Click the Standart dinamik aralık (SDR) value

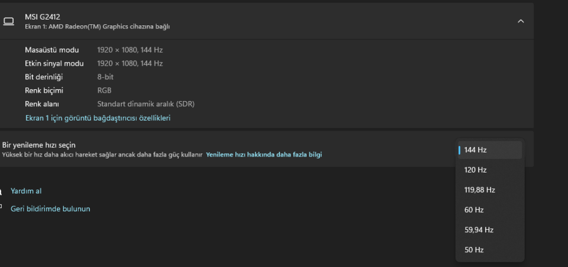coord(146,105)
